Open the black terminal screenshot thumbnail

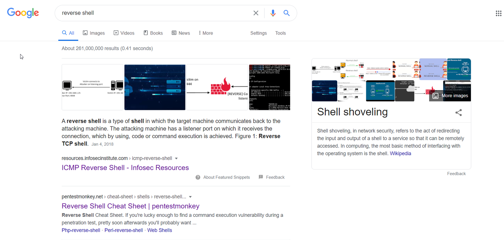tap(270, 87)
